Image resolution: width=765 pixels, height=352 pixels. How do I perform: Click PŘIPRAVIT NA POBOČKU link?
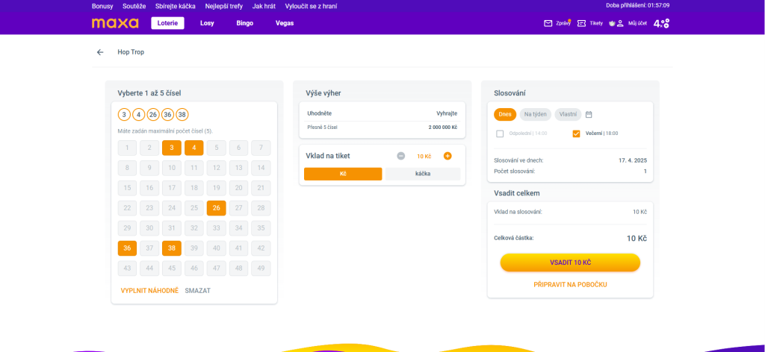point(570,284)
